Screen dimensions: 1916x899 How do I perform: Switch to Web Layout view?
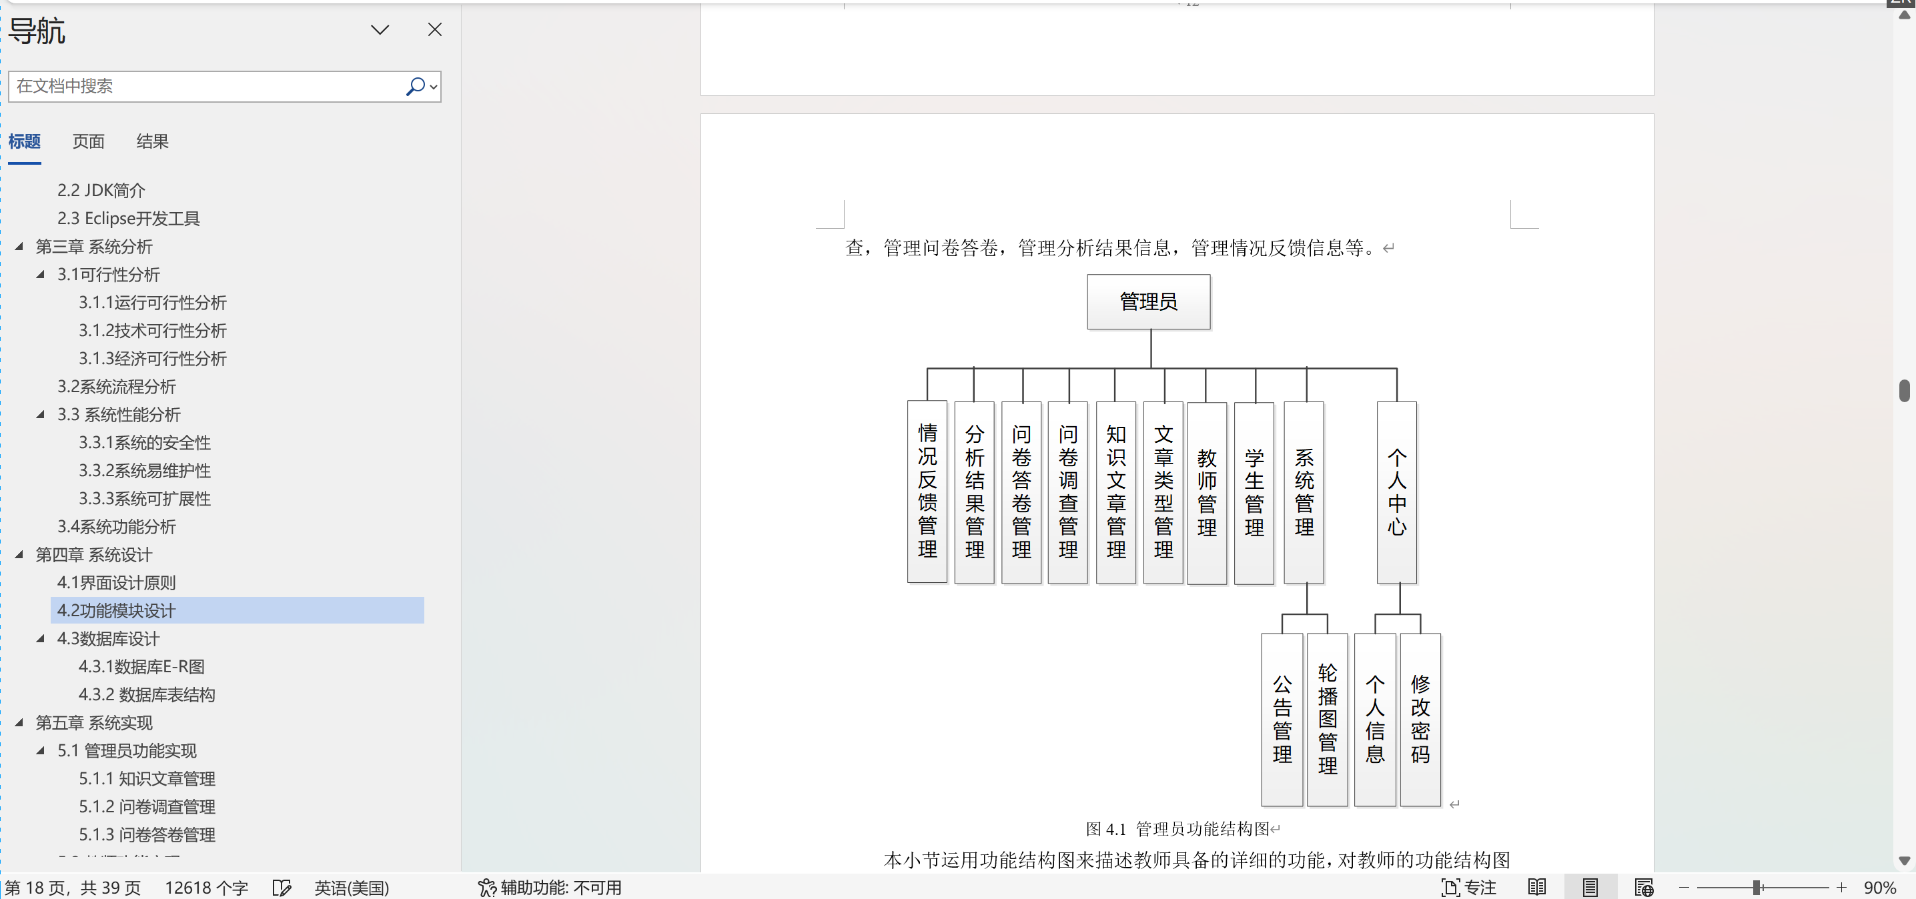coord(1644,888)
